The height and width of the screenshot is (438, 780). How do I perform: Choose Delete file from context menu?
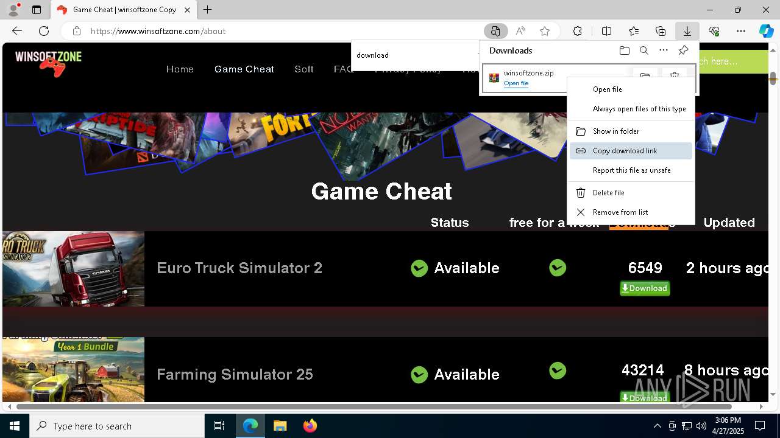[631, 193]
